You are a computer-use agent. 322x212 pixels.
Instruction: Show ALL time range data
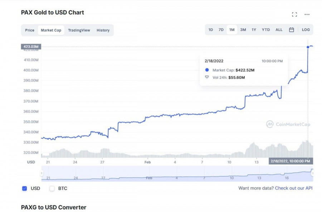[279, 30]
